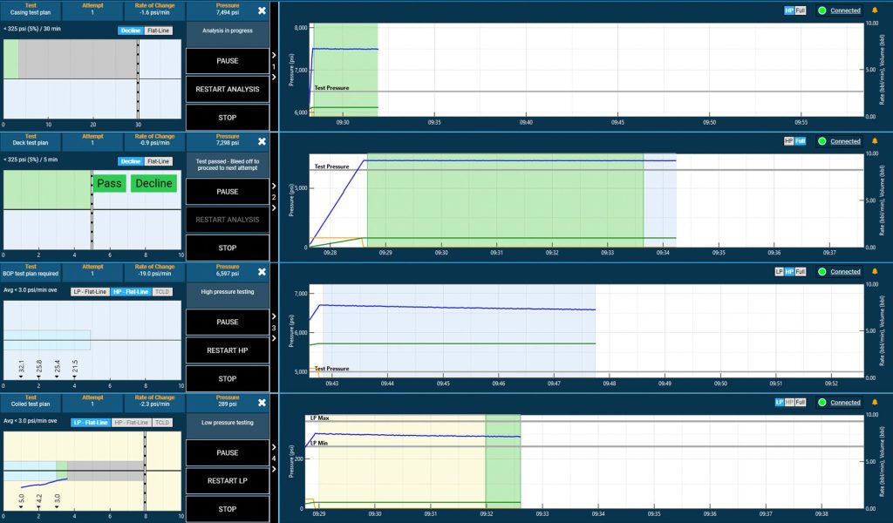Stop the Deck test
893x523 pixels.
pos(228,248)
